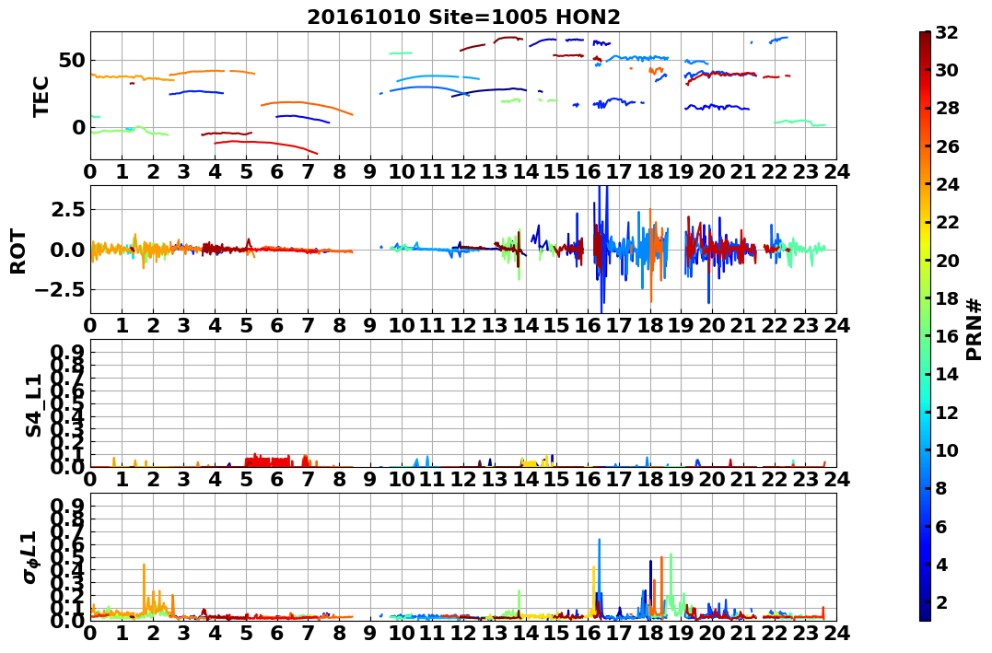Click hour 3 on sigma phi panel x-axis
Viewport: 992px width, 653px height.
[184, 632]
